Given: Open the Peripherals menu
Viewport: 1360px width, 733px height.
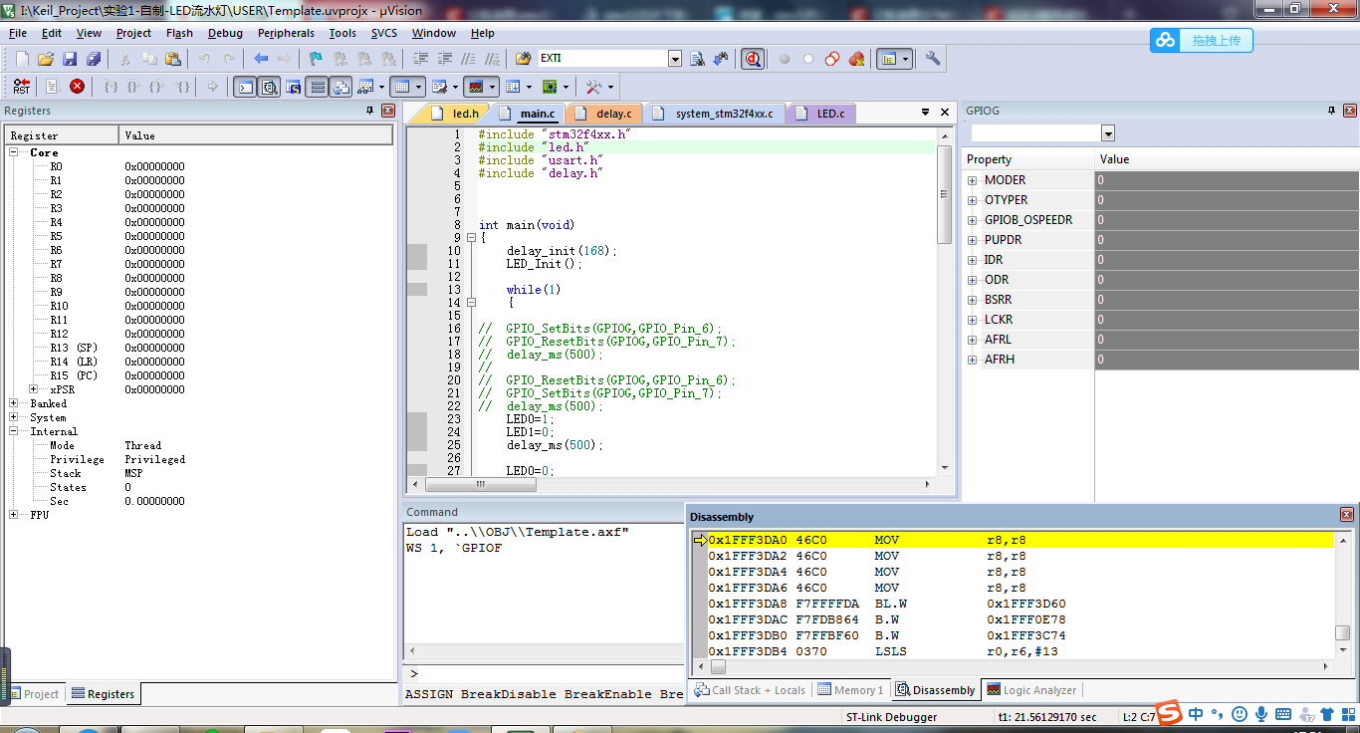Looking at the screenshot, I should point(286,33).
